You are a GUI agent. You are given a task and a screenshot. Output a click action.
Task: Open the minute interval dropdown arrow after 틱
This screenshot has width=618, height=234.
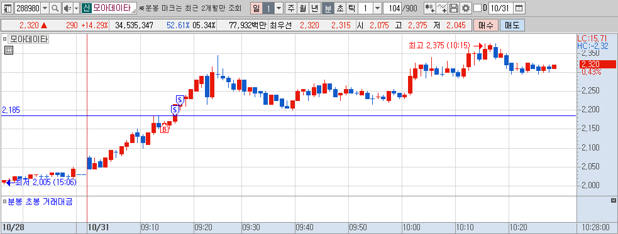click(377, 8)
